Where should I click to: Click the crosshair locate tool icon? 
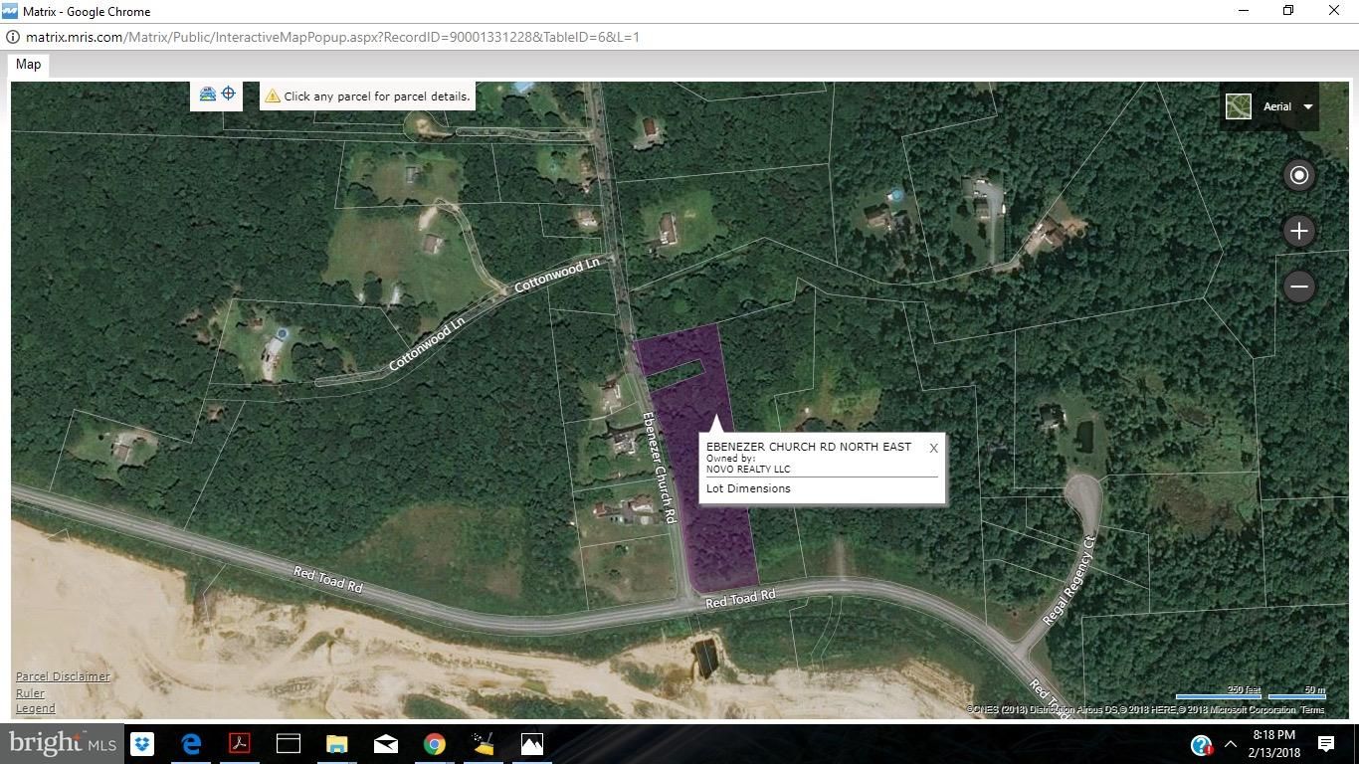(228, 93)
